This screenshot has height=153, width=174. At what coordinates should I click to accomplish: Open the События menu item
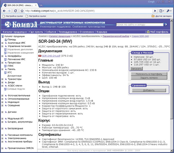pyautogui.click(x=51, y=32)
